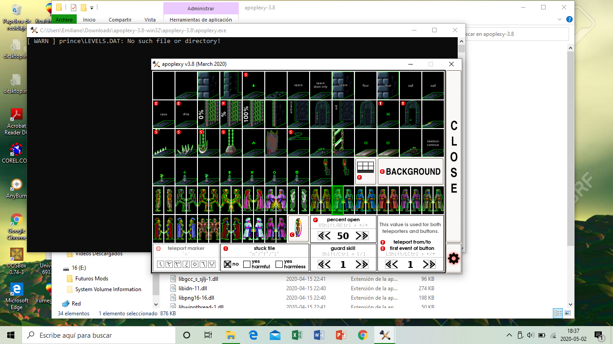
Task: Open apoplexy settings gear
Action: [454, 258]
